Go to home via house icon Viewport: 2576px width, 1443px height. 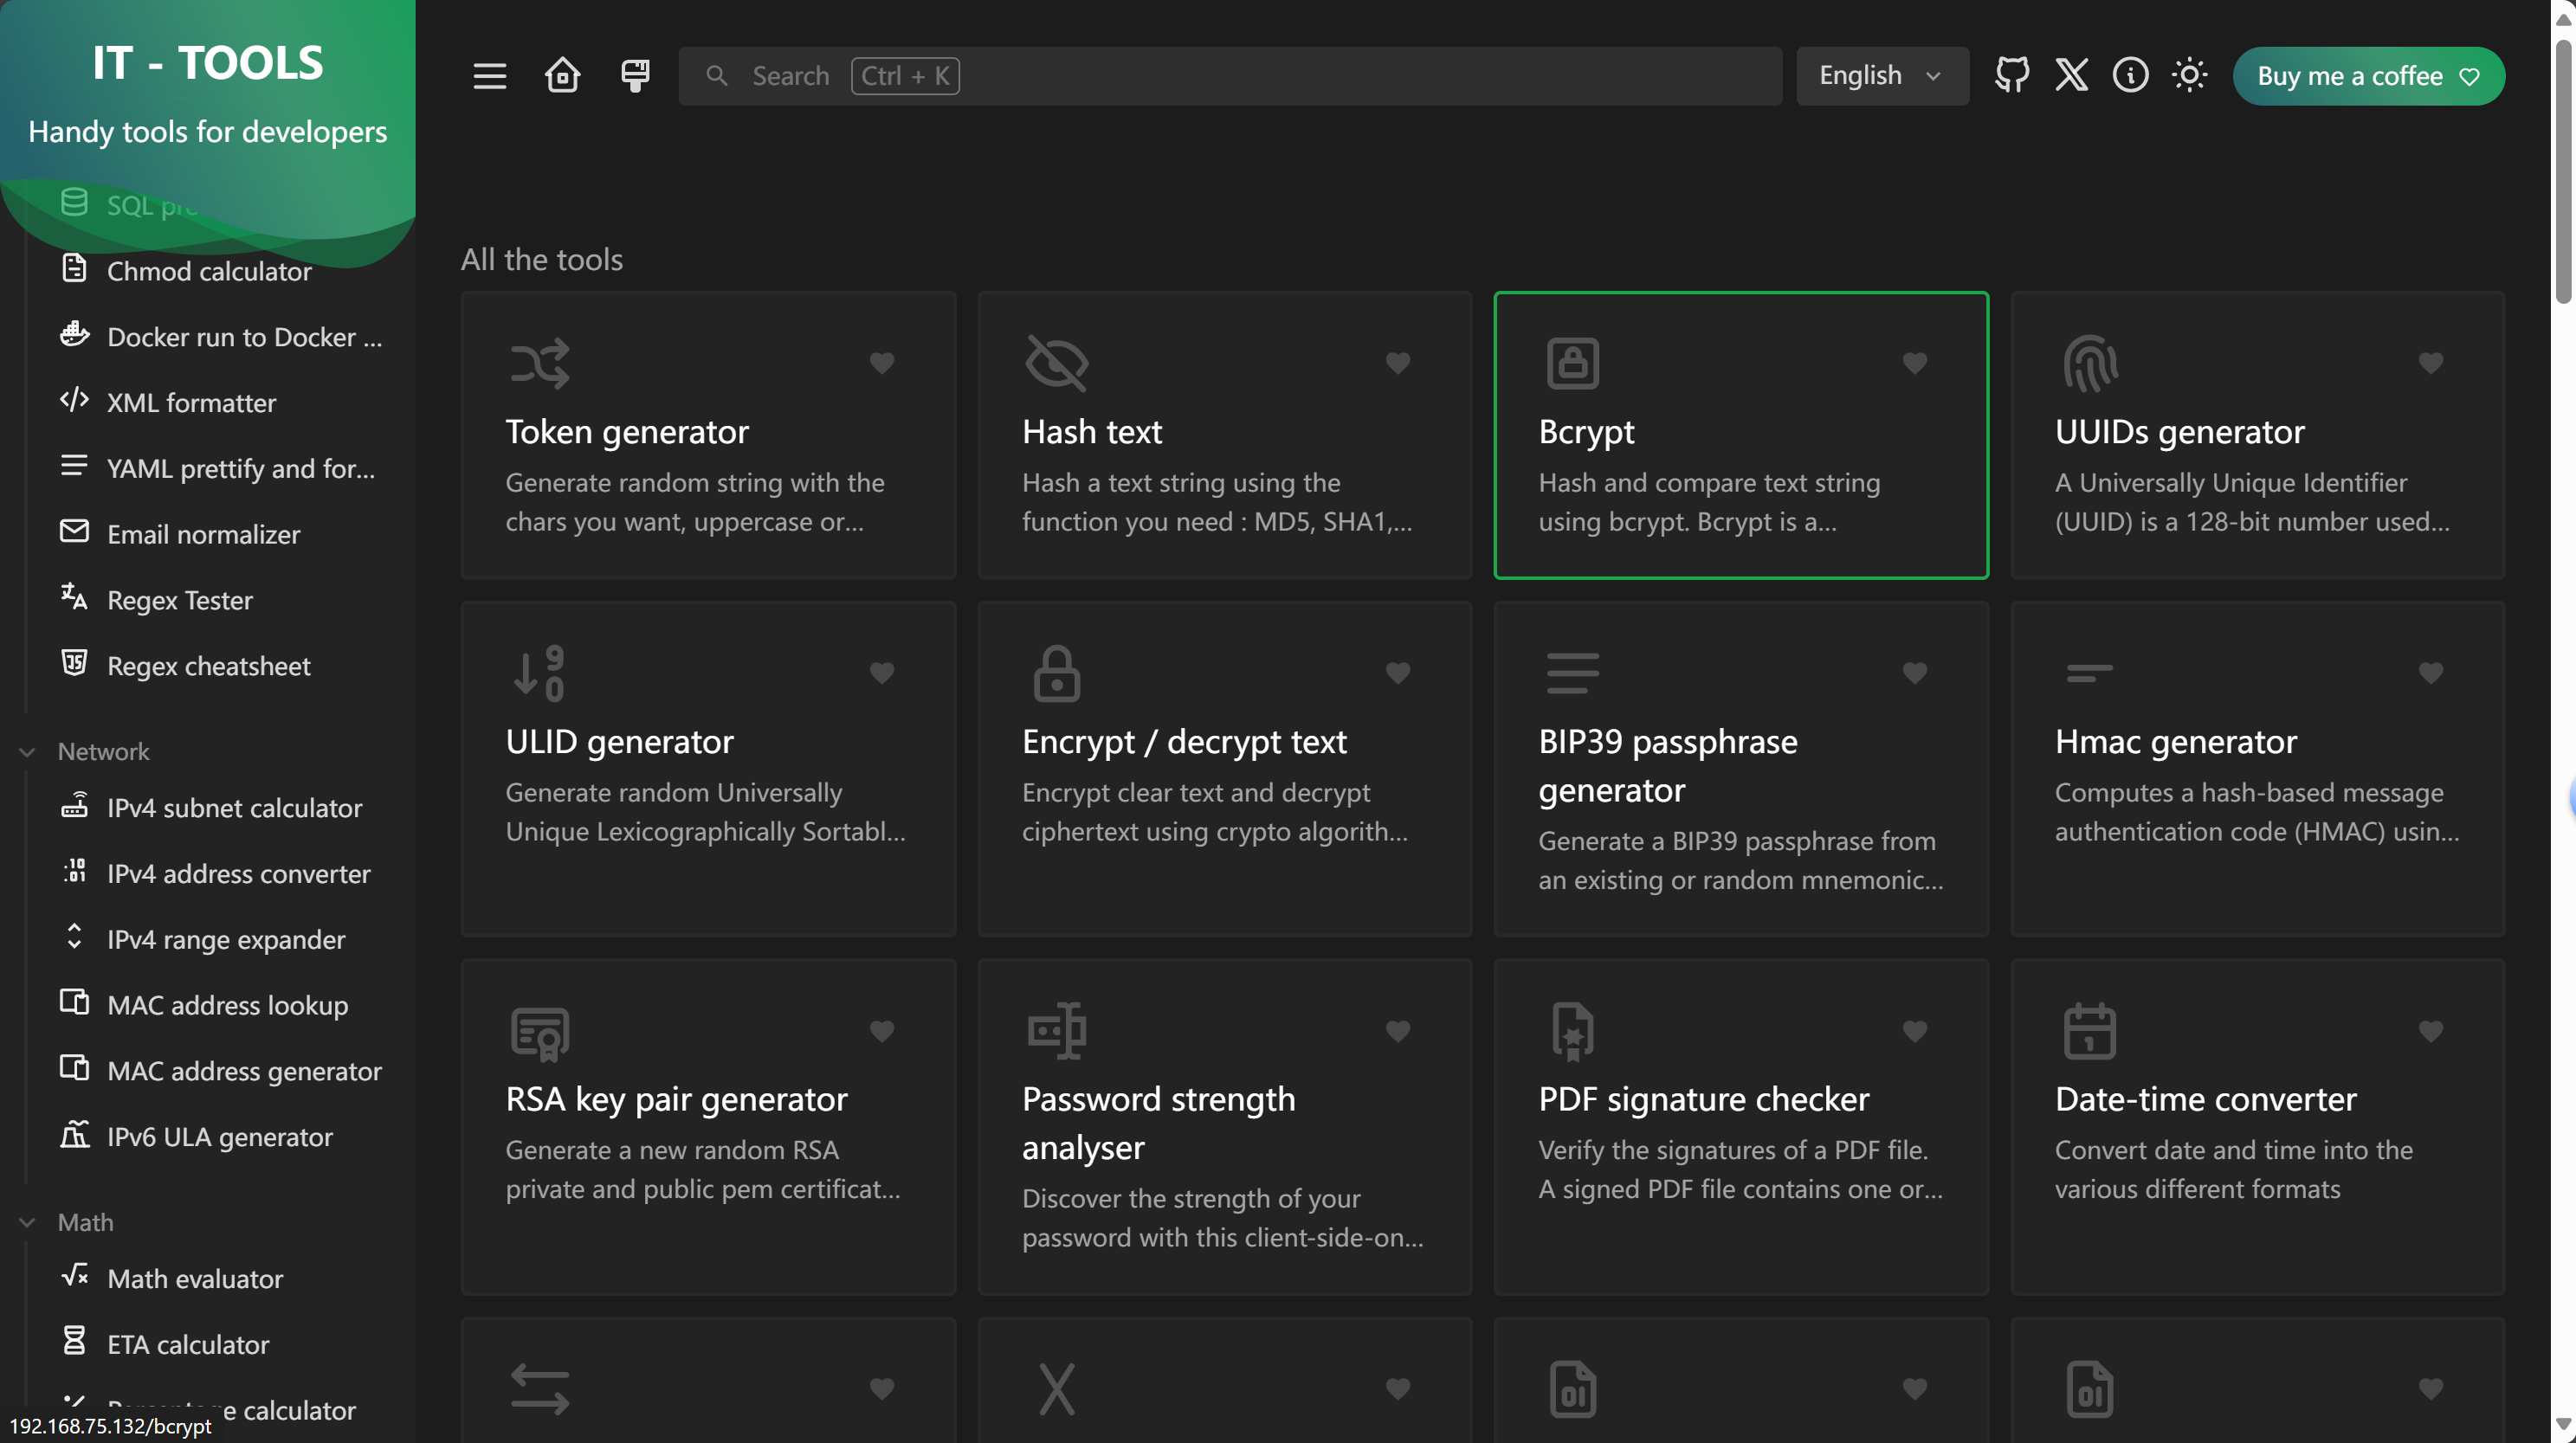click(562, 76)
